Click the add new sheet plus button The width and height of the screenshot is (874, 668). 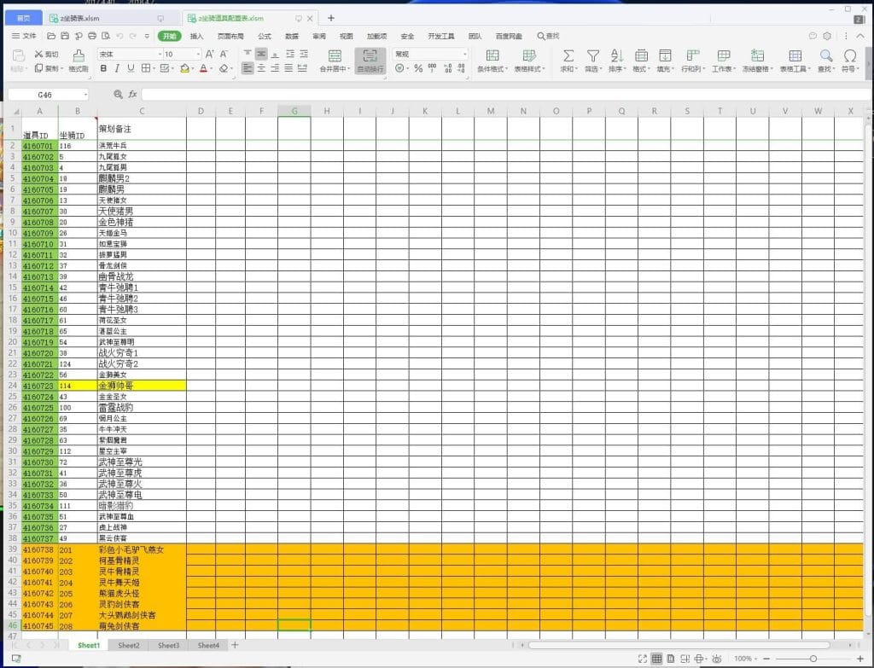[x=235, y=646]
